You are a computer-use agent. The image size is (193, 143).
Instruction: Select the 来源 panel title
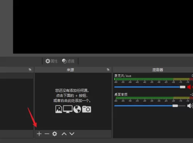[x=70, y=70]
